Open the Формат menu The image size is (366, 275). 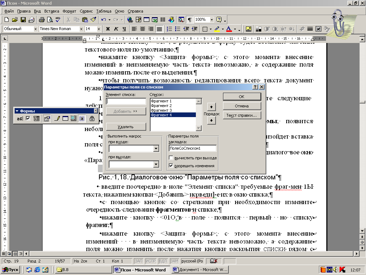(x=69, y=11)
